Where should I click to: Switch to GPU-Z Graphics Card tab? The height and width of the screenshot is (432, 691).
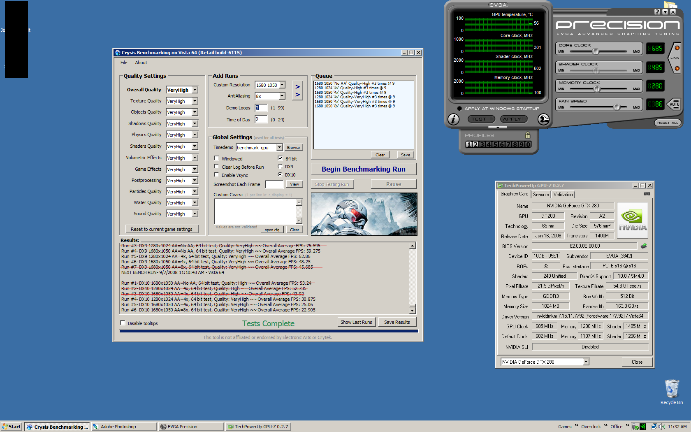514,194
